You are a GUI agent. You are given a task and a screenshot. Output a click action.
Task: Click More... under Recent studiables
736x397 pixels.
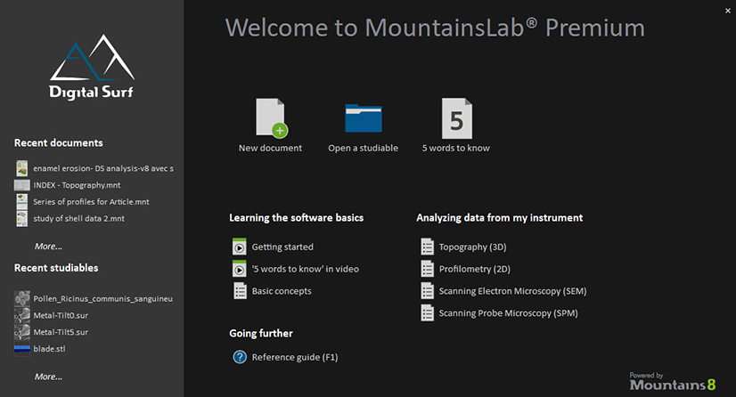tap(48, 377)
